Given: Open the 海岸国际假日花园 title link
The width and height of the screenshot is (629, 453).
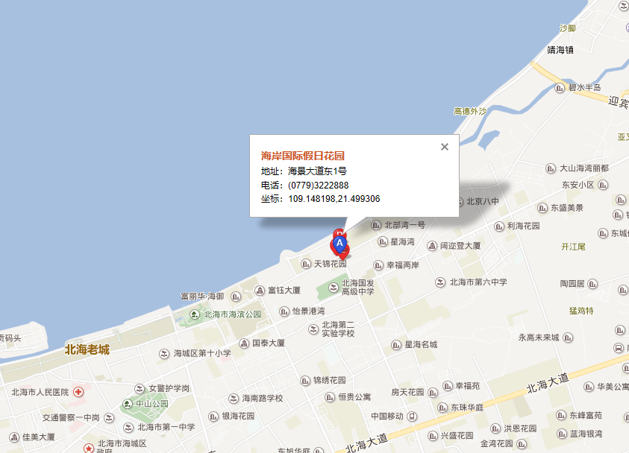Looking at the screenshot, I should coord(303,156).
